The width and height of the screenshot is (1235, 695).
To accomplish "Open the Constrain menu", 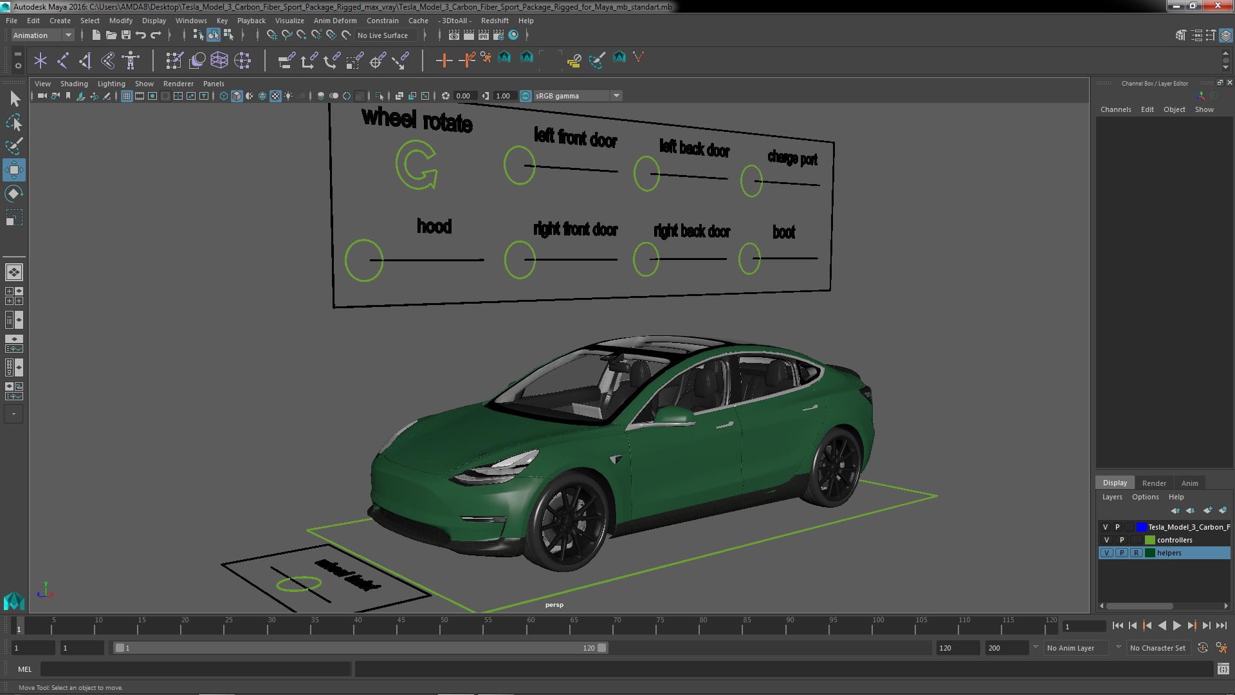I will 383,21.
